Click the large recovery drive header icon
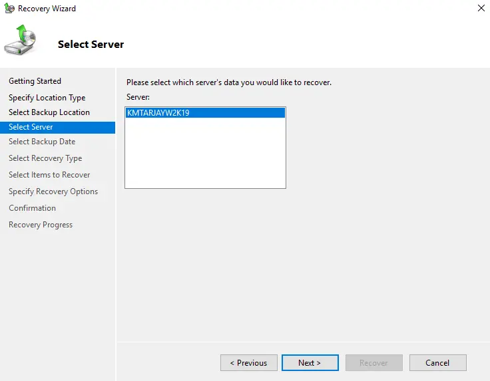Screen dimensions: 490x381 pyautogui.click(x=21, y=41)
